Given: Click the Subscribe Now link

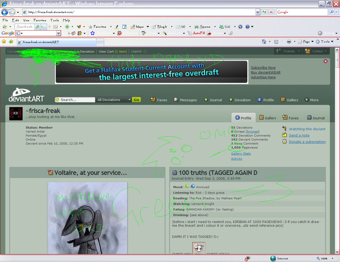Looking at the screenshot, I should click(x=263, y=67).
